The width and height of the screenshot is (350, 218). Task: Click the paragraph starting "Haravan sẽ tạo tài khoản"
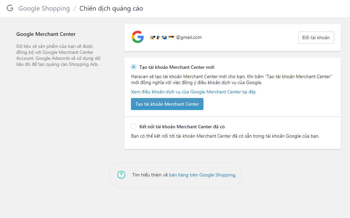click(232, 79)
